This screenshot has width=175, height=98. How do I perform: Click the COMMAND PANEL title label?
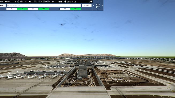click(x=5, y=2)
